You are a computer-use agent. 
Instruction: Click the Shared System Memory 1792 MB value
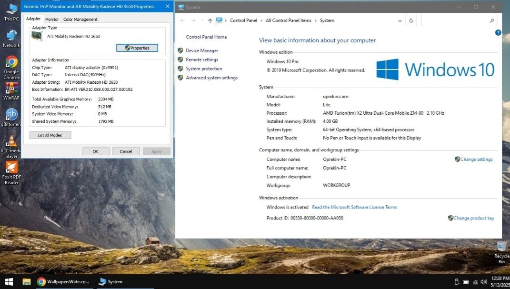pos(106,121)
